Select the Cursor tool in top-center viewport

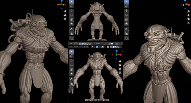(72, 6)
